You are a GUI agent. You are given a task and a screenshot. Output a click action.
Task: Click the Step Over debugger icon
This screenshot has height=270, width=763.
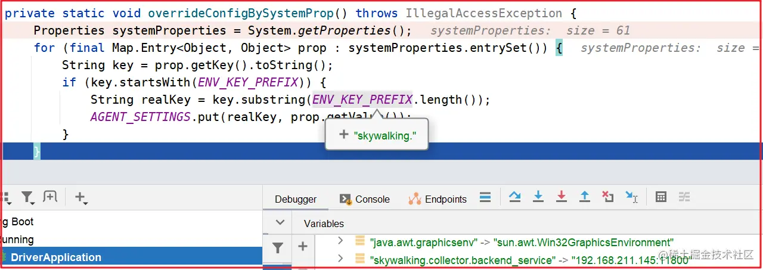click(515, 197)
